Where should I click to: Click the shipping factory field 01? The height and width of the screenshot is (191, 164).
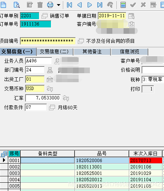tap(35, 79)
